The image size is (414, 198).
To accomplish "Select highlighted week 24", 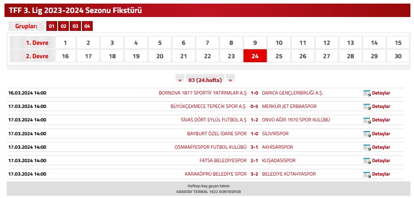I will (255, 56).
